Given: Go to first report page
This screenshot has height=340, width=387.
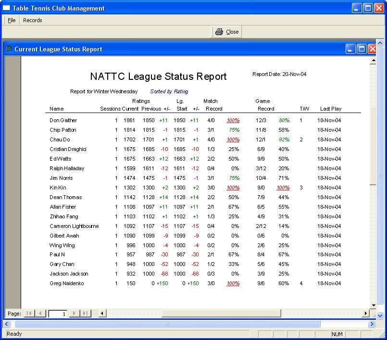Looking at the screenshot, I should [29, 314].
